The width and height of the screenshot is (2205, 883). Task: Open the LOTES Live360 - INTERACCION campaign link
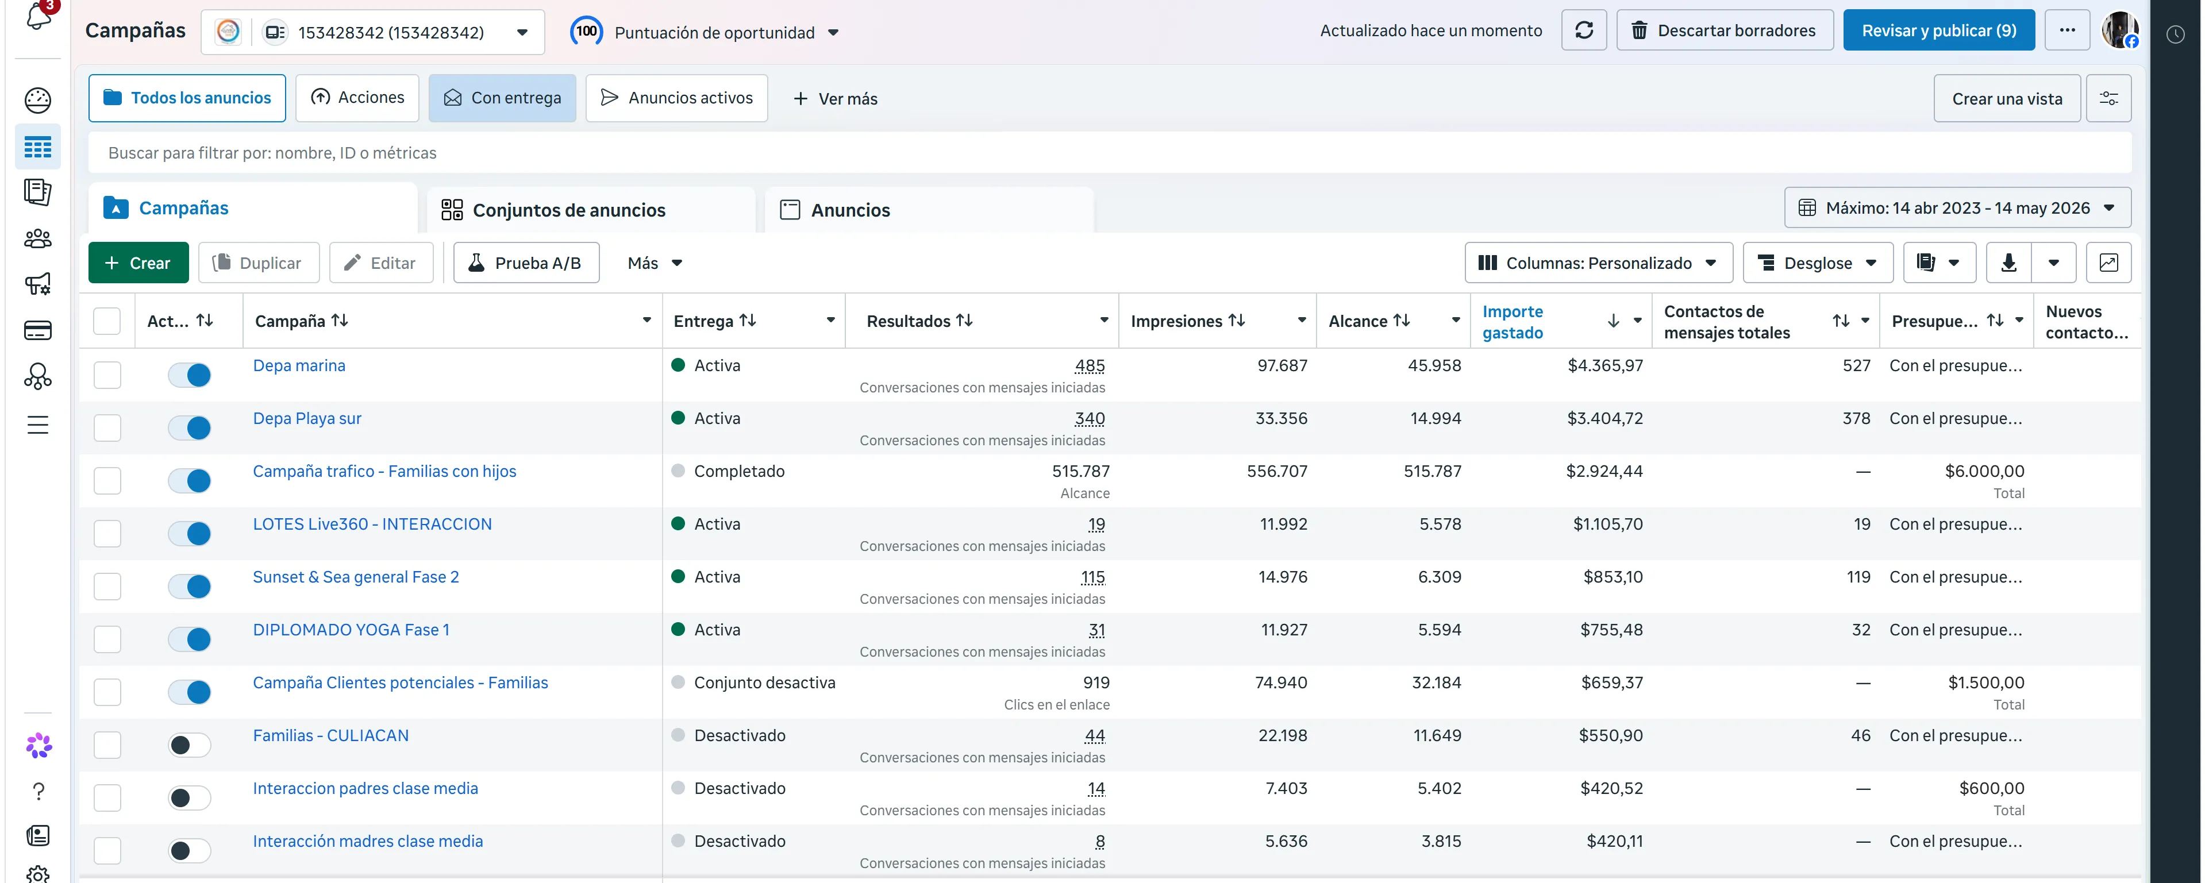coord(372,525)
